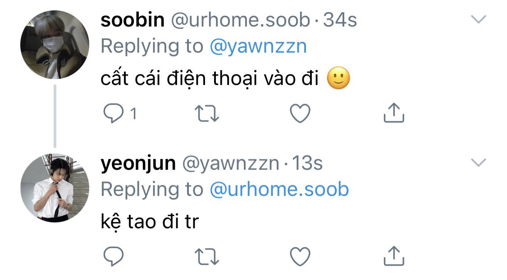Open soobin's display name profile
The image size is (507, 280).
(132, 20)
